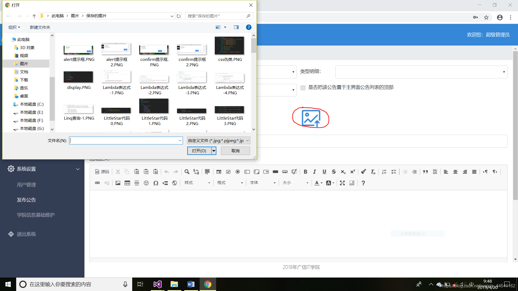Insert special character omega icon

pos(156,183)
